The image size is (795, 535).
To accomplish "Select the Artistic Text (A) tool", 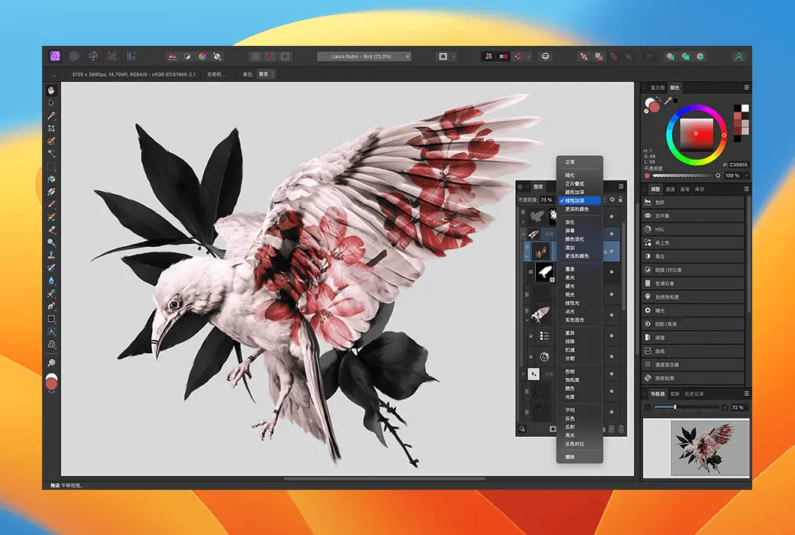I will coord(51,331).
